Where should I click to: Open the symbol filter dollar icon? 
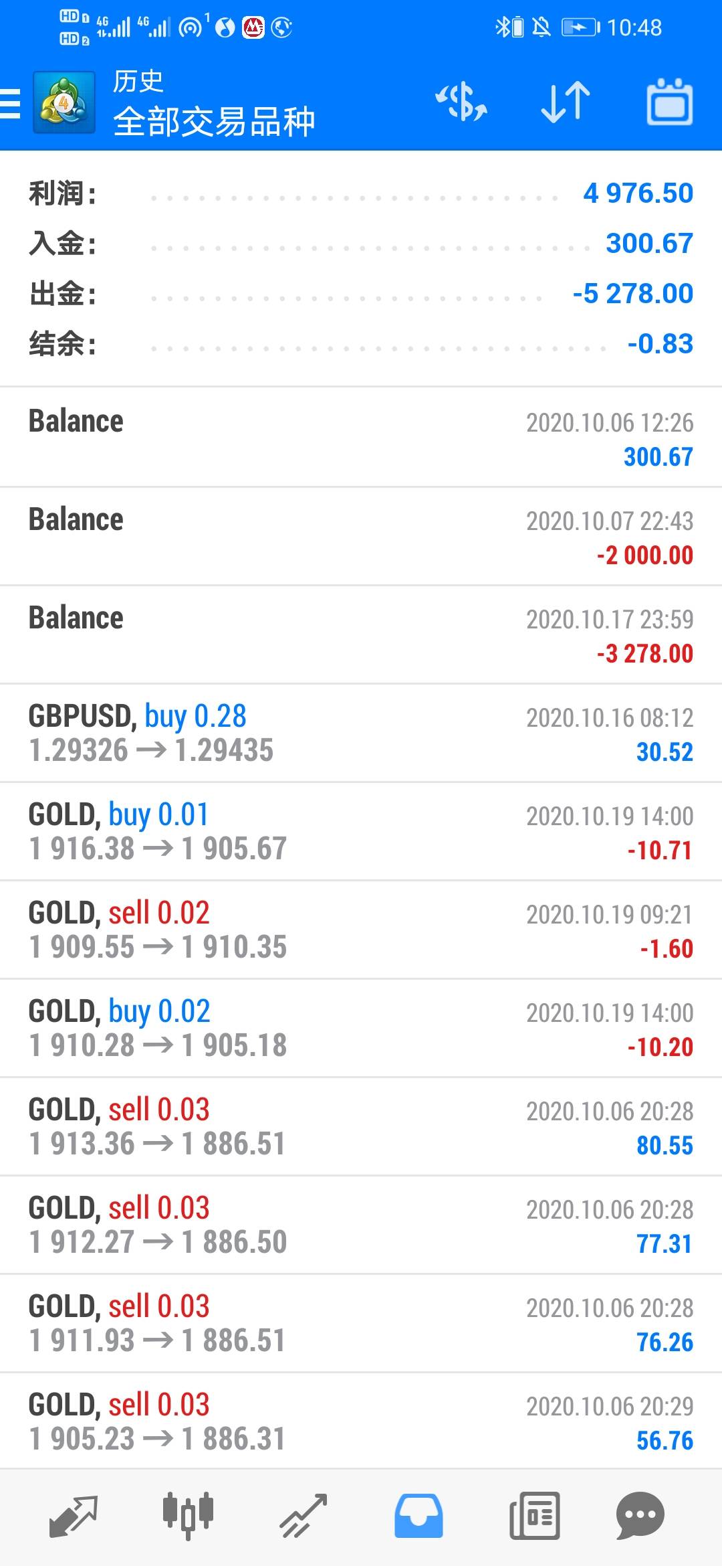[x=461, y=103]
